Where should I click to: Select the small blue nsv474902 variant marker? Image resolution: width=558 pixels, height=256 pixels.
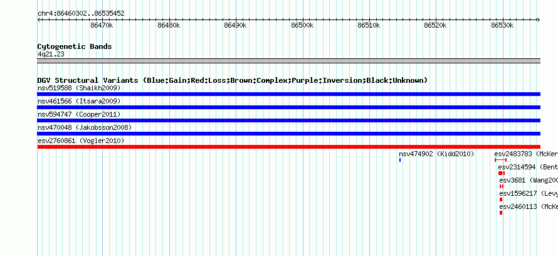click(400, 160)
